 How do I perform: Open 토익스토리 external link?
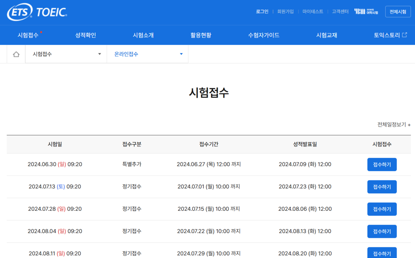[390, 35]
